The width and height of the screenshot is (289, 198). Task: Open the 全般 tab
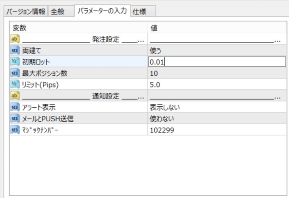pos(61,12)
